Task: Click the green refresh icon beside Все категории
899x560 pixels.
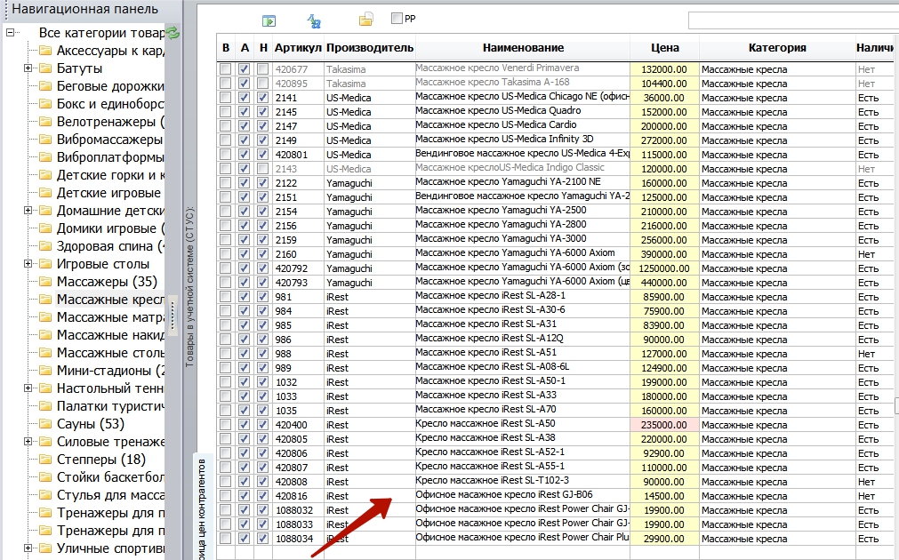Action: pos(173,33)
